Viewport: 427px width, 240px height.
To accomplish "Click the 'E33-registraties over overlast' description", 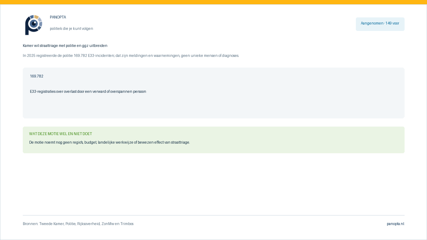I will (88, 92).
